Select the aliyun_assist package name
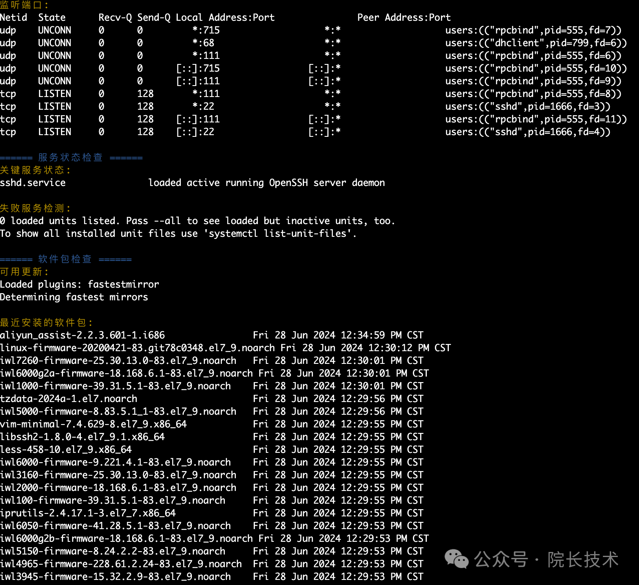Viewport: 639px width, 585px height. pos(82,335)
